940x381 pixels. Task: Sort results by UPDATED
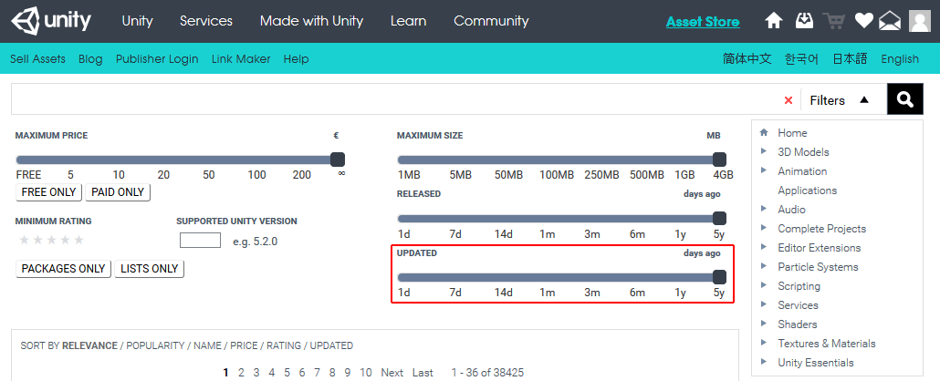click(331, 345)
